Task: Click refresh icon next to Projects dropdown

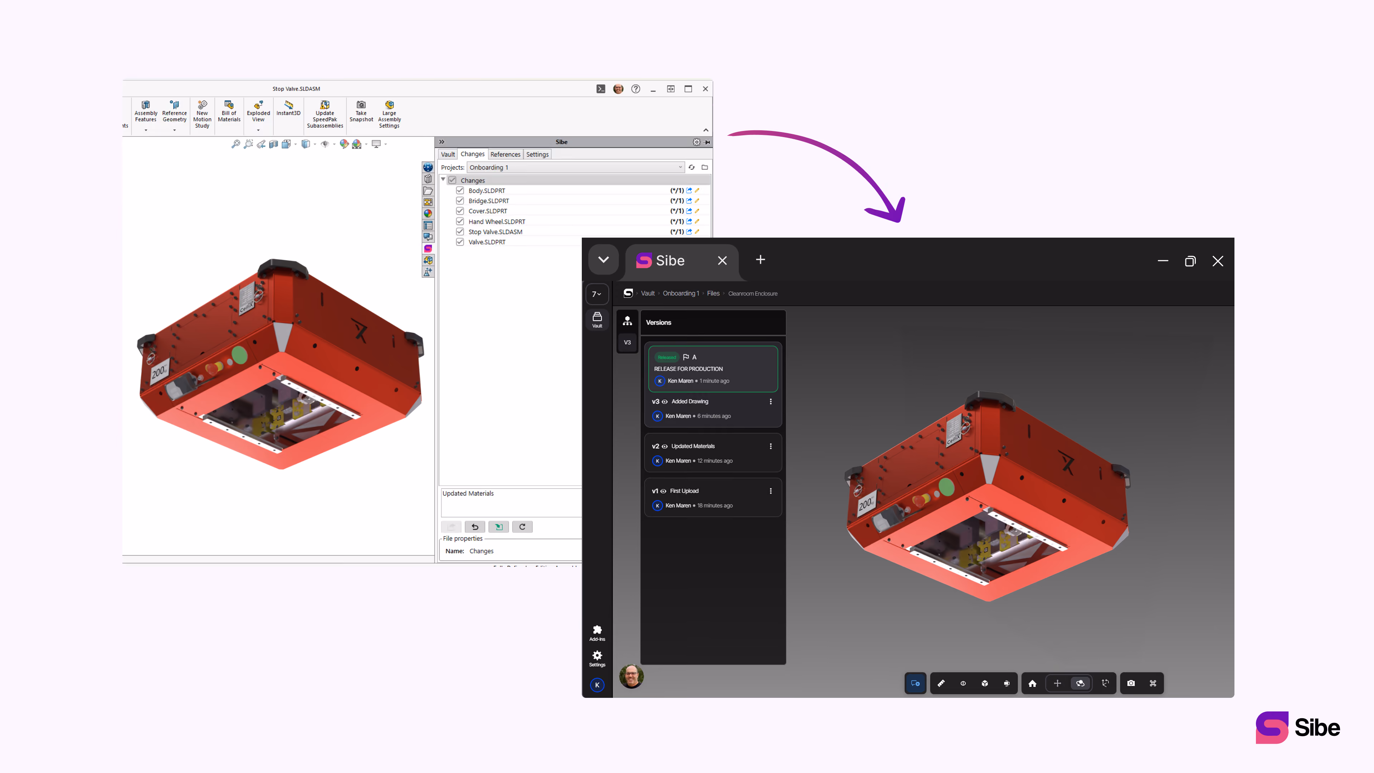Action: tap(692, 167)
